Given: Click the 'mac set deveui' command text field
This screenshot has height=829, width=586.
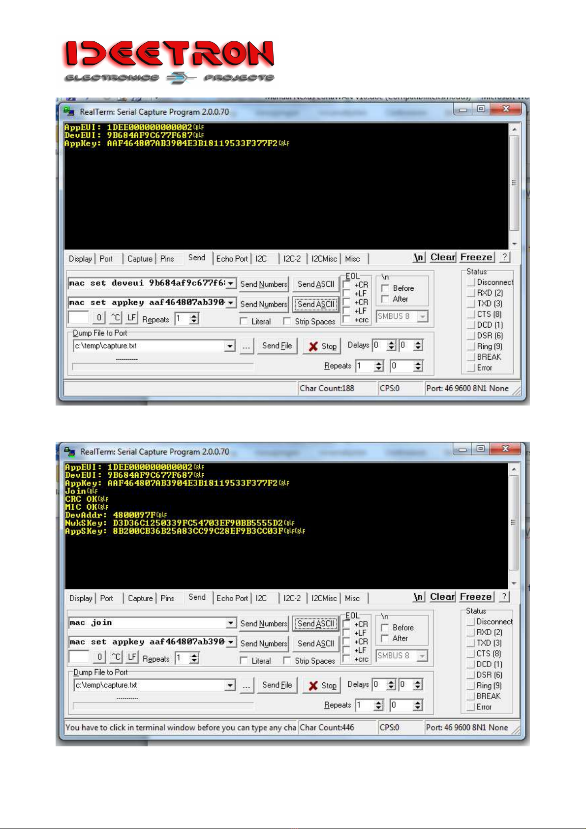Looking at the screenshot, I should pos(147,284).
